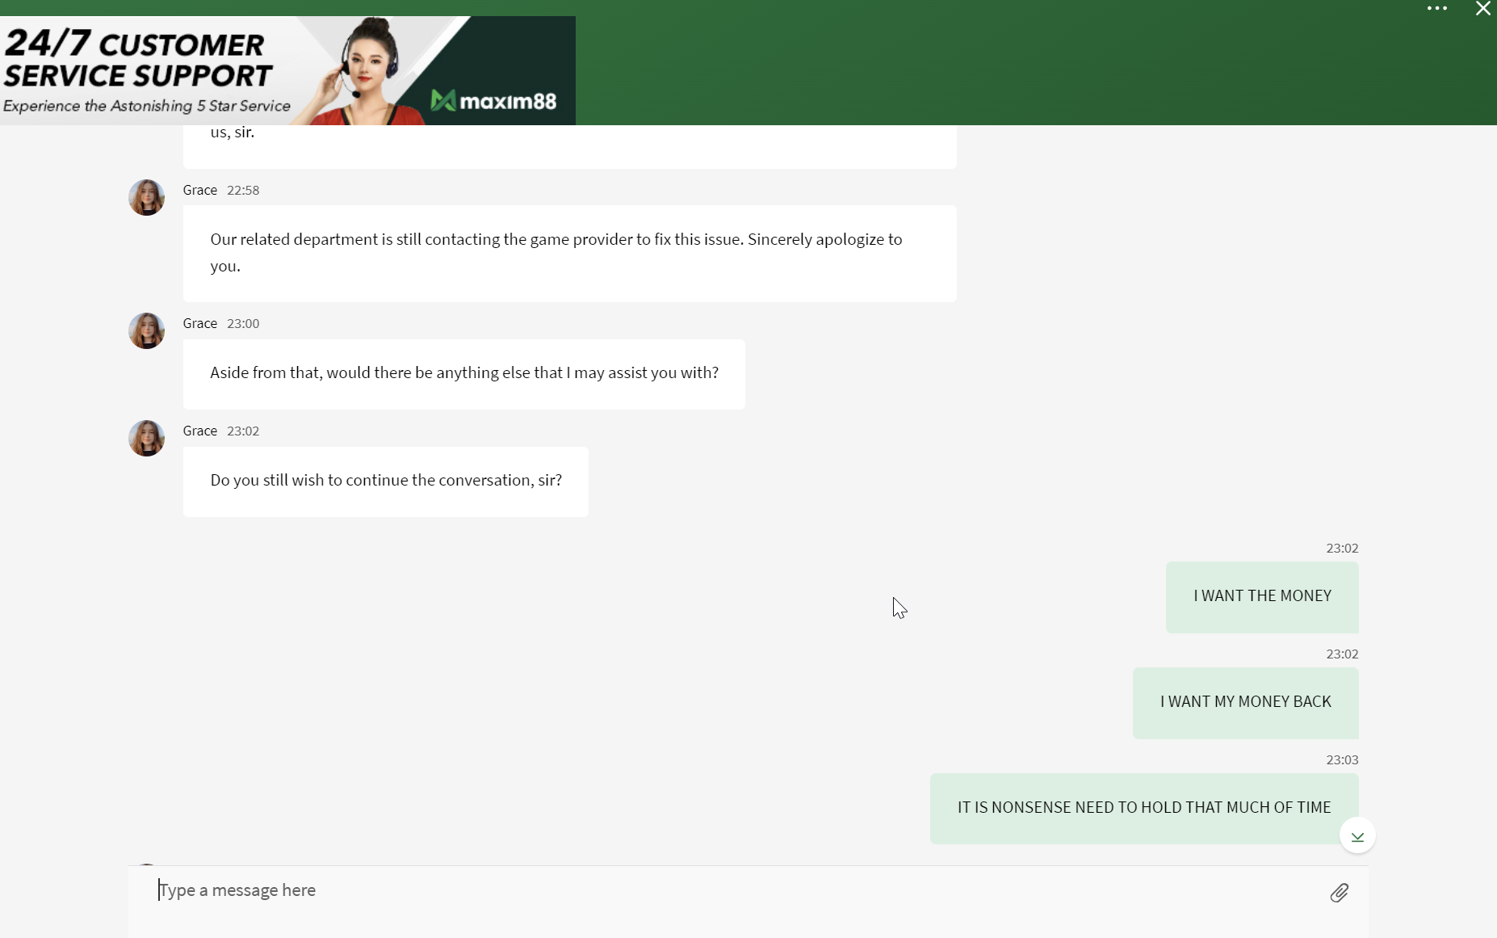
Task: Click the 'IT IS NONSENSE' sent message
Action: coord(1143,808)
